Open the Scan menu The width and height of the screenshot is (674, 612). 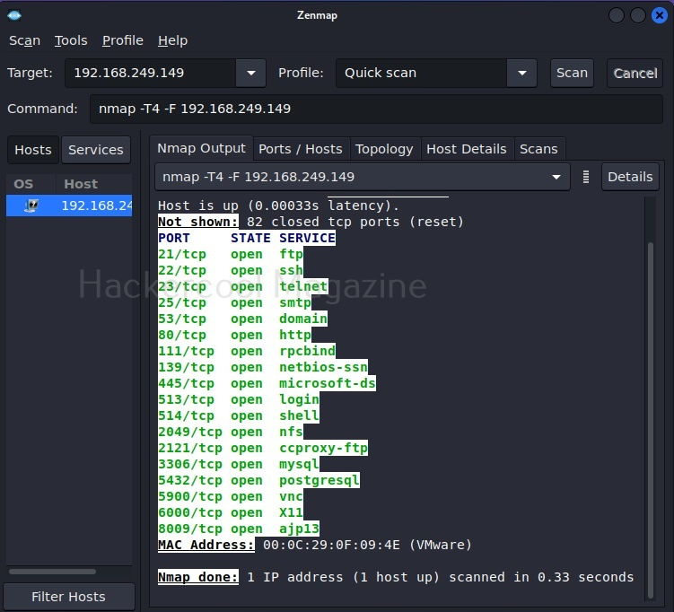click(x=24, y=40)
